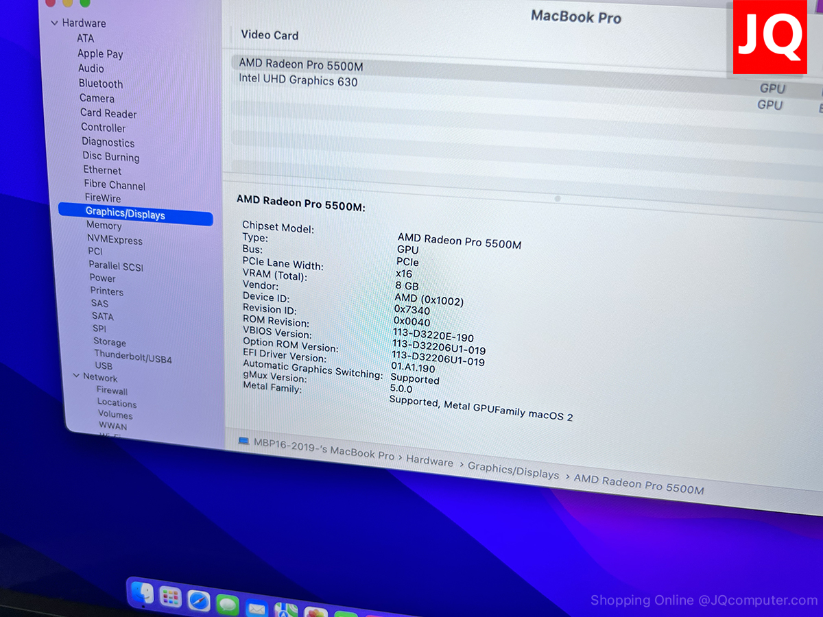Screen dimensions: 823x617
Task: Open the Ethernet category
Action: 102,170
